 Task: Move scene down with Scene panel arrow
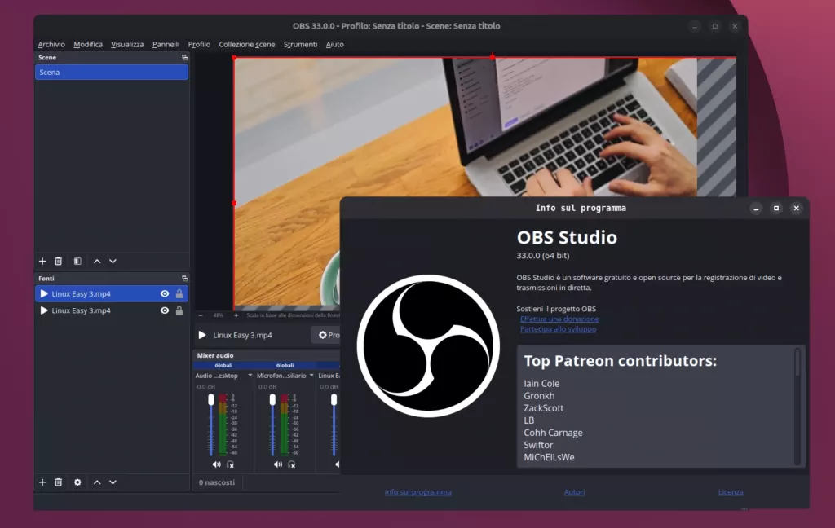point(113,262)
